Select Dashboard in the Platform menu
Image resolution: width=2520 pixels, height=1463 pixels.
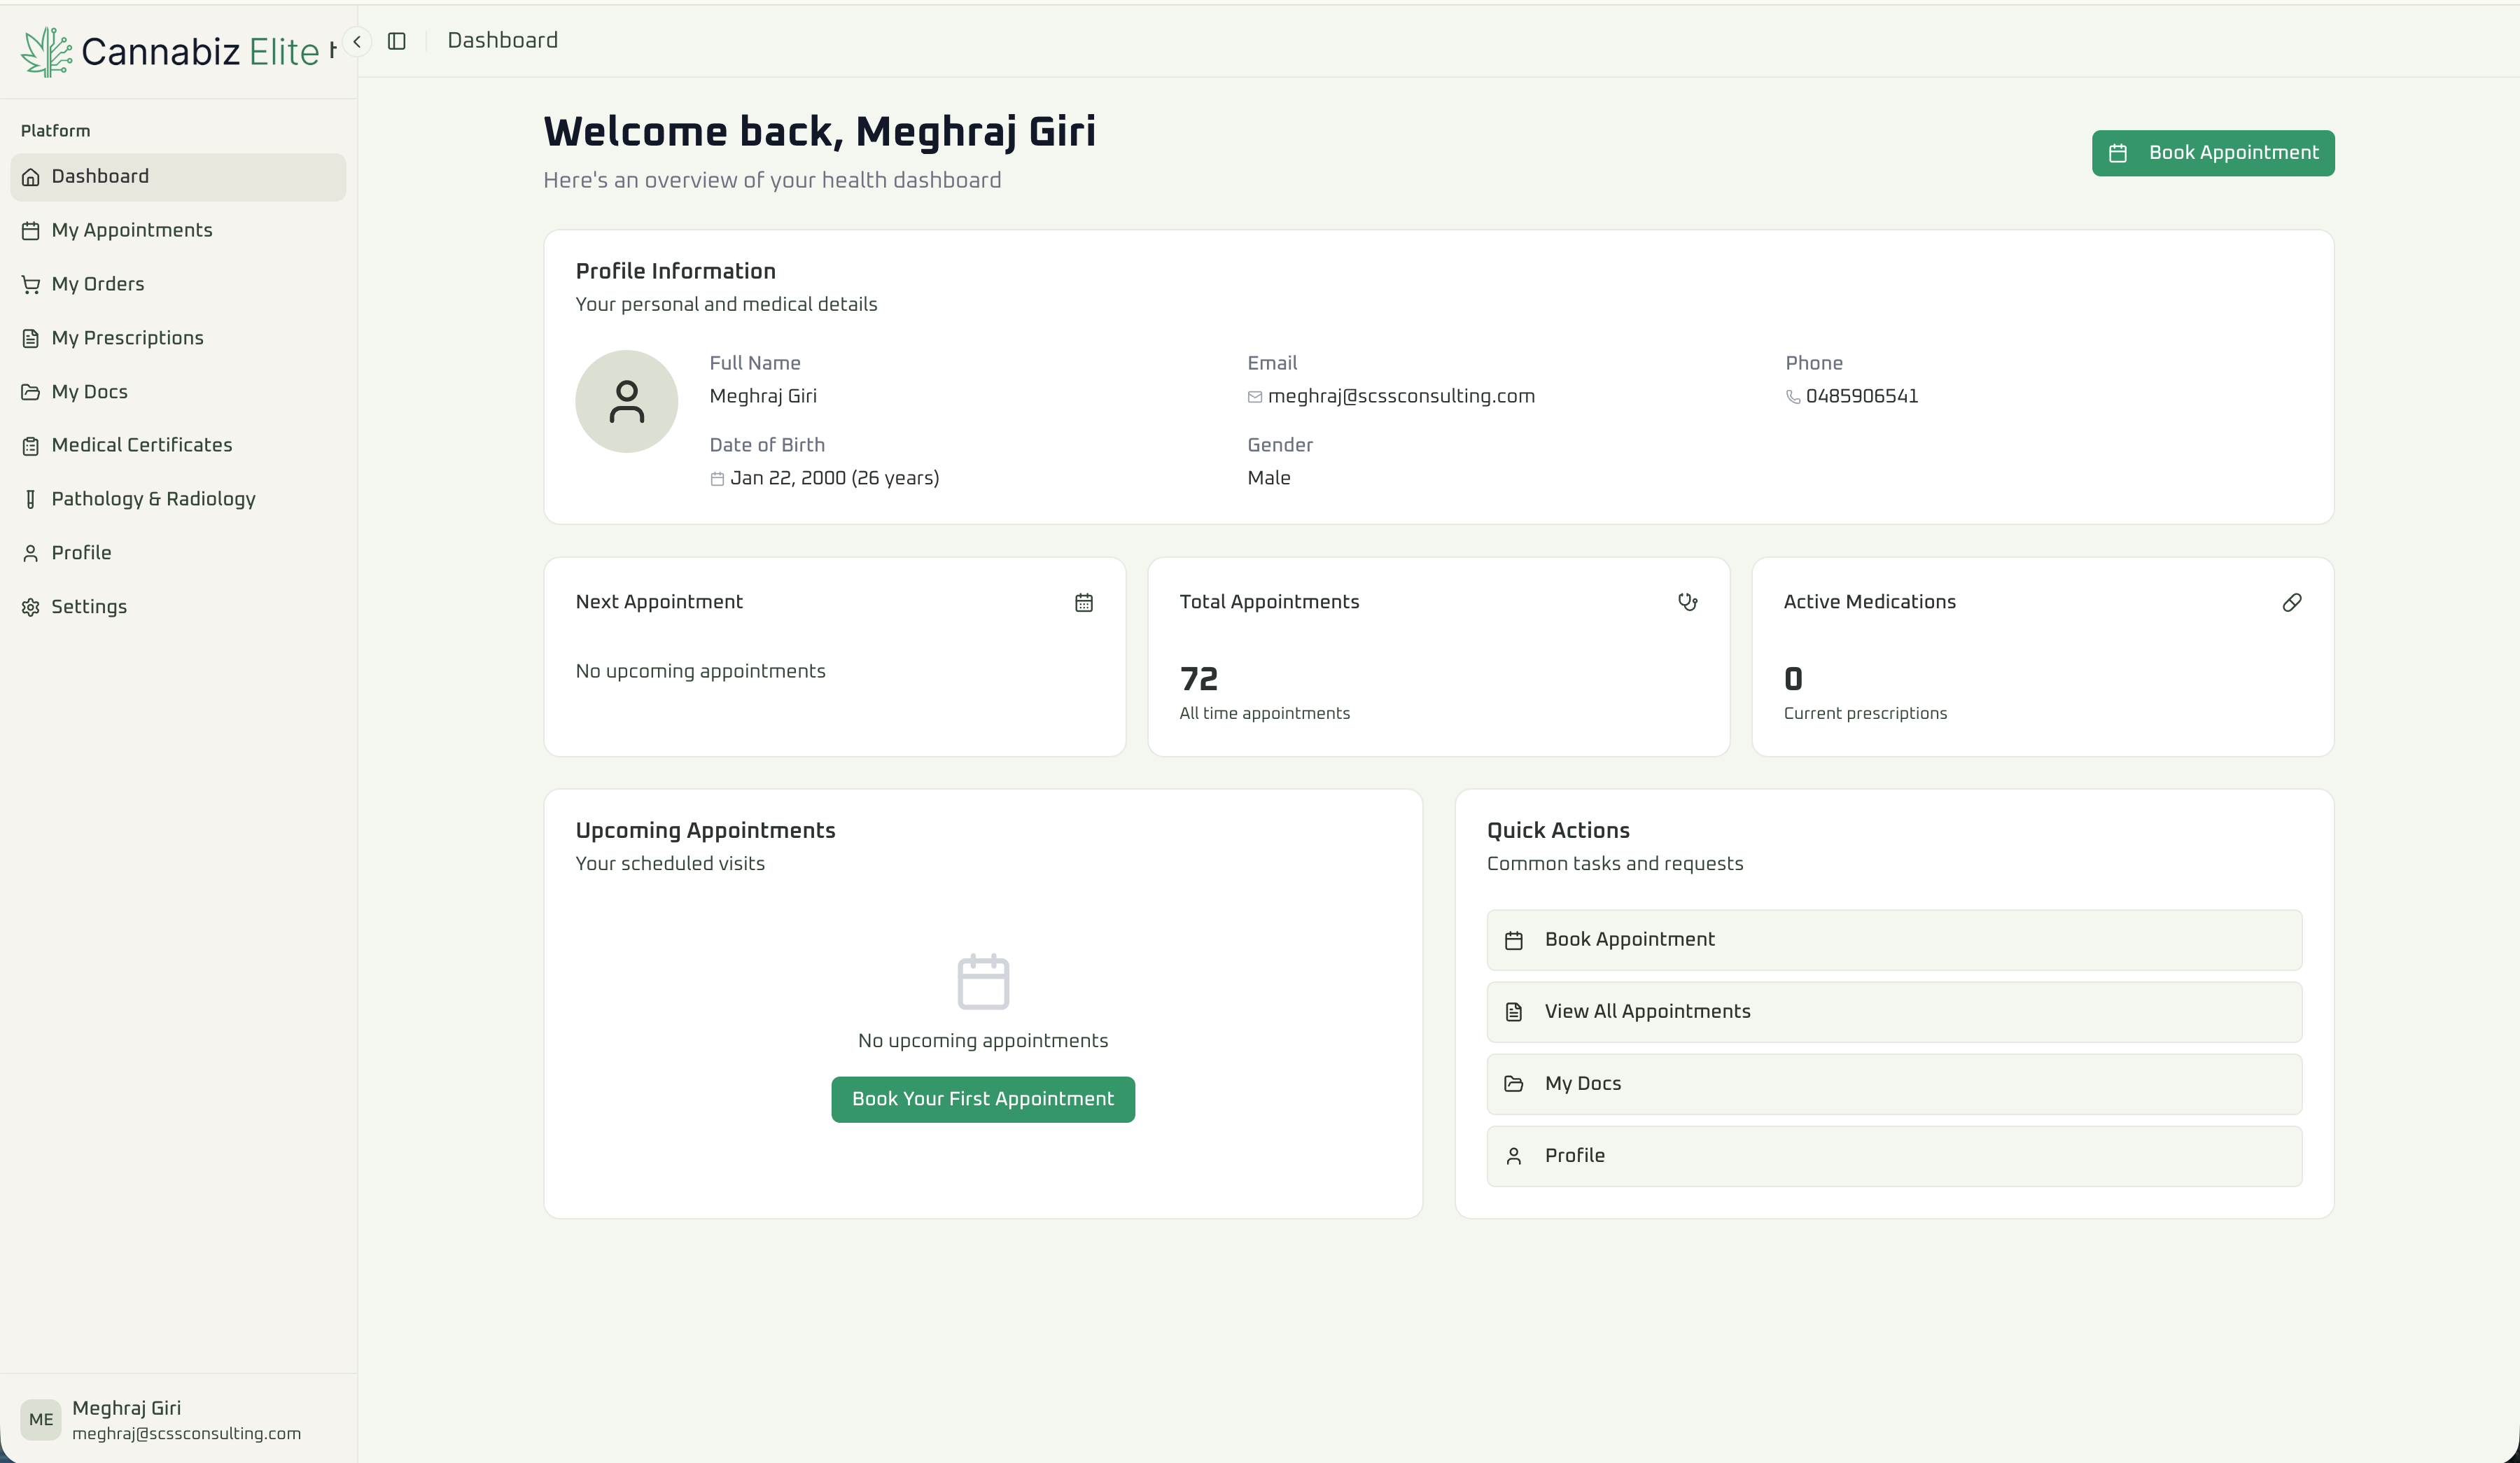point(100,176)
